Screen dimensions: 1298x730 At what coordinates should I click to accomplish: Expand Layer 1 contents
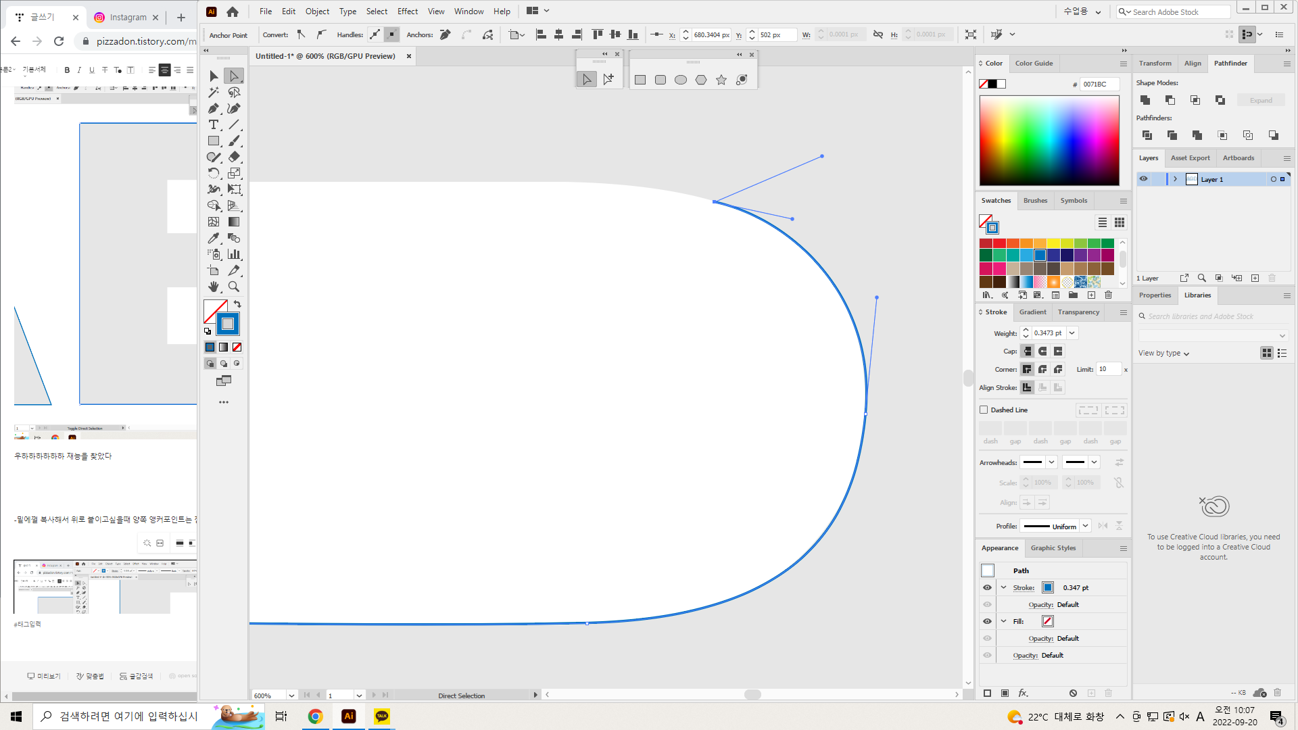(x=1176, y=179)
